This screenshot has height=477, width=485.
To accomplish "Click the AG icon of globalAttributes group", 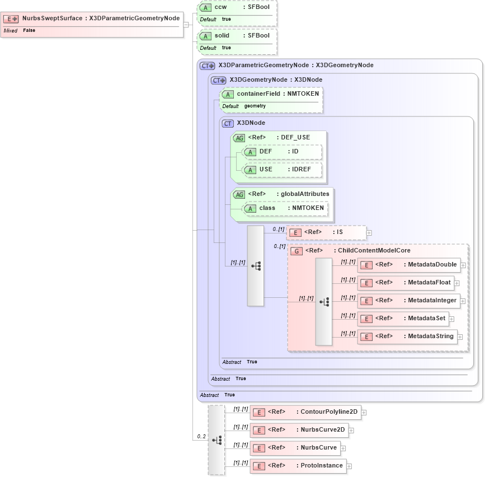I will tap(239, 195).
